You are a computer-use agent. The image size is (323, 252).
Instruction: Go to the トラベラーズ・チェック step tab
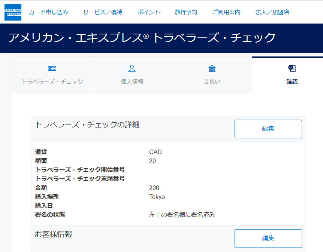tap(52, 75)
